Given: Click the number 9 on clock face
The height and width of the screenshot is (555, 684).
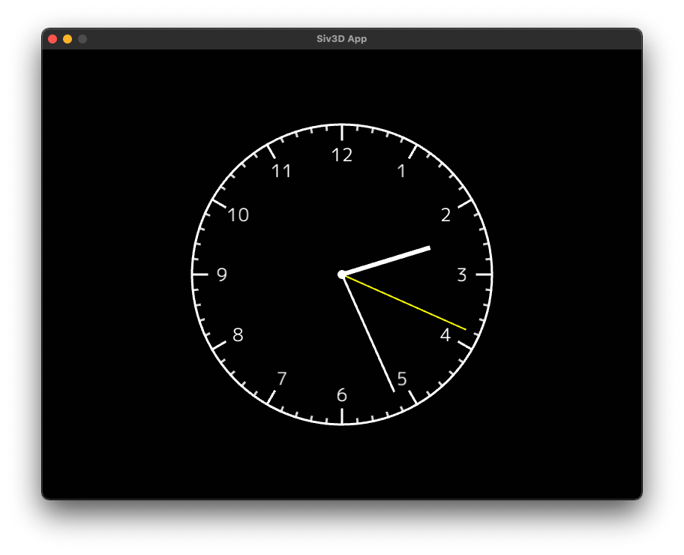Looking at the screenshot, I should click(221, 275).
